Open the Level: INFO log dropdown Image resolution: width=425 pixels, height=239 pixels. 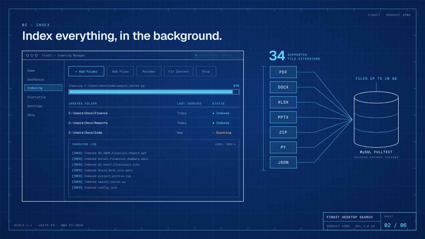point(225,144)
